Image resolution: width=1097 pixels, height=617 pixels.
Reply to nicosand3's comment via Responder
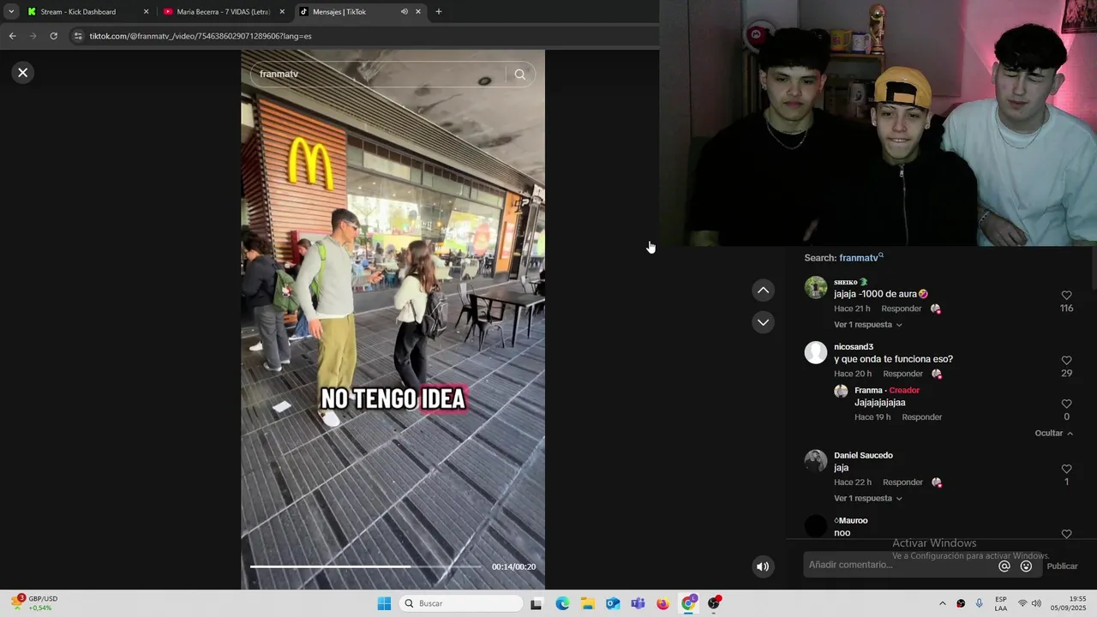click(x=903, y=374)
